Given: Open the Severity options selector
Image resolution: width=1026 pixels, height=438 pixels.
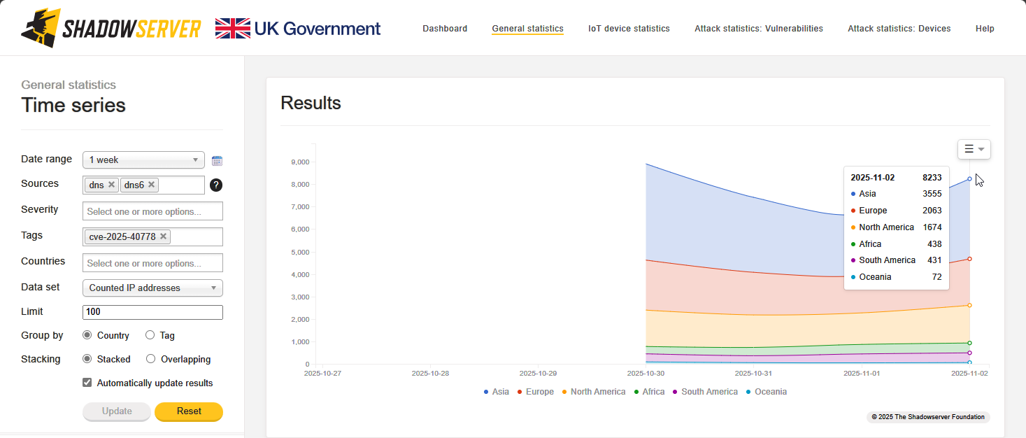Looking at the screenshot, I should point(152,211).
